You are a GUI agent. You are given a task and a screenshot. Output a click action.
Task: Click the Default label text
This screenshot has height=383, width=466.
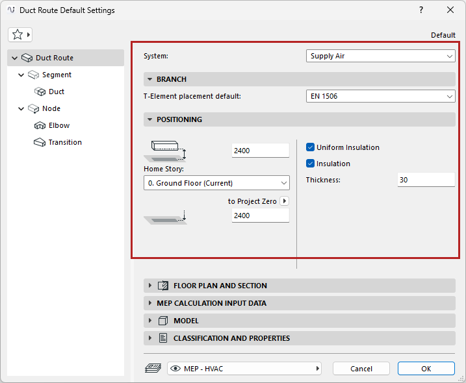click(x=443, y=35)
